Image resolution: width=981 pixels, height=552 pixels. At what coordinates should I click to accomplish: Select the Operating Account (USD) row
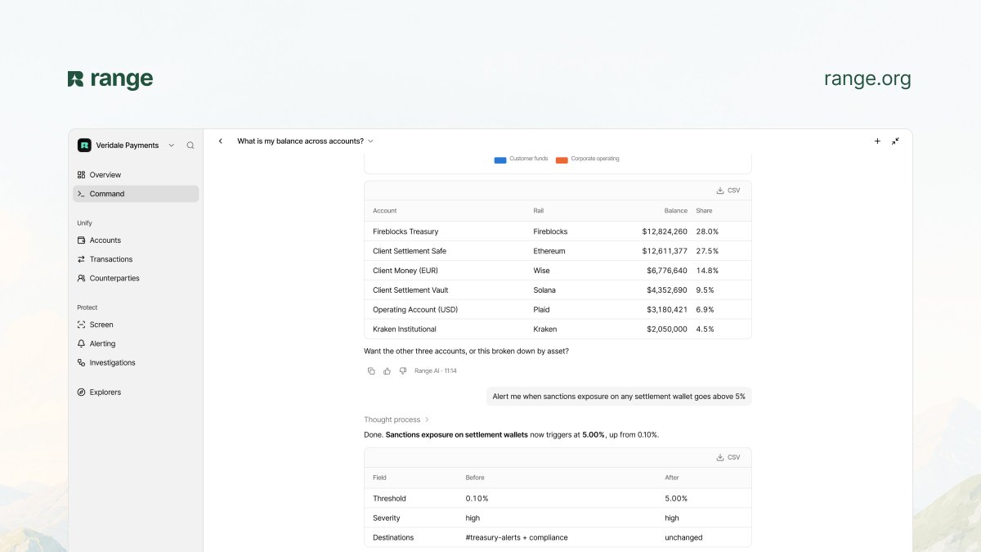pyautogui.click(x=558, y=310)
